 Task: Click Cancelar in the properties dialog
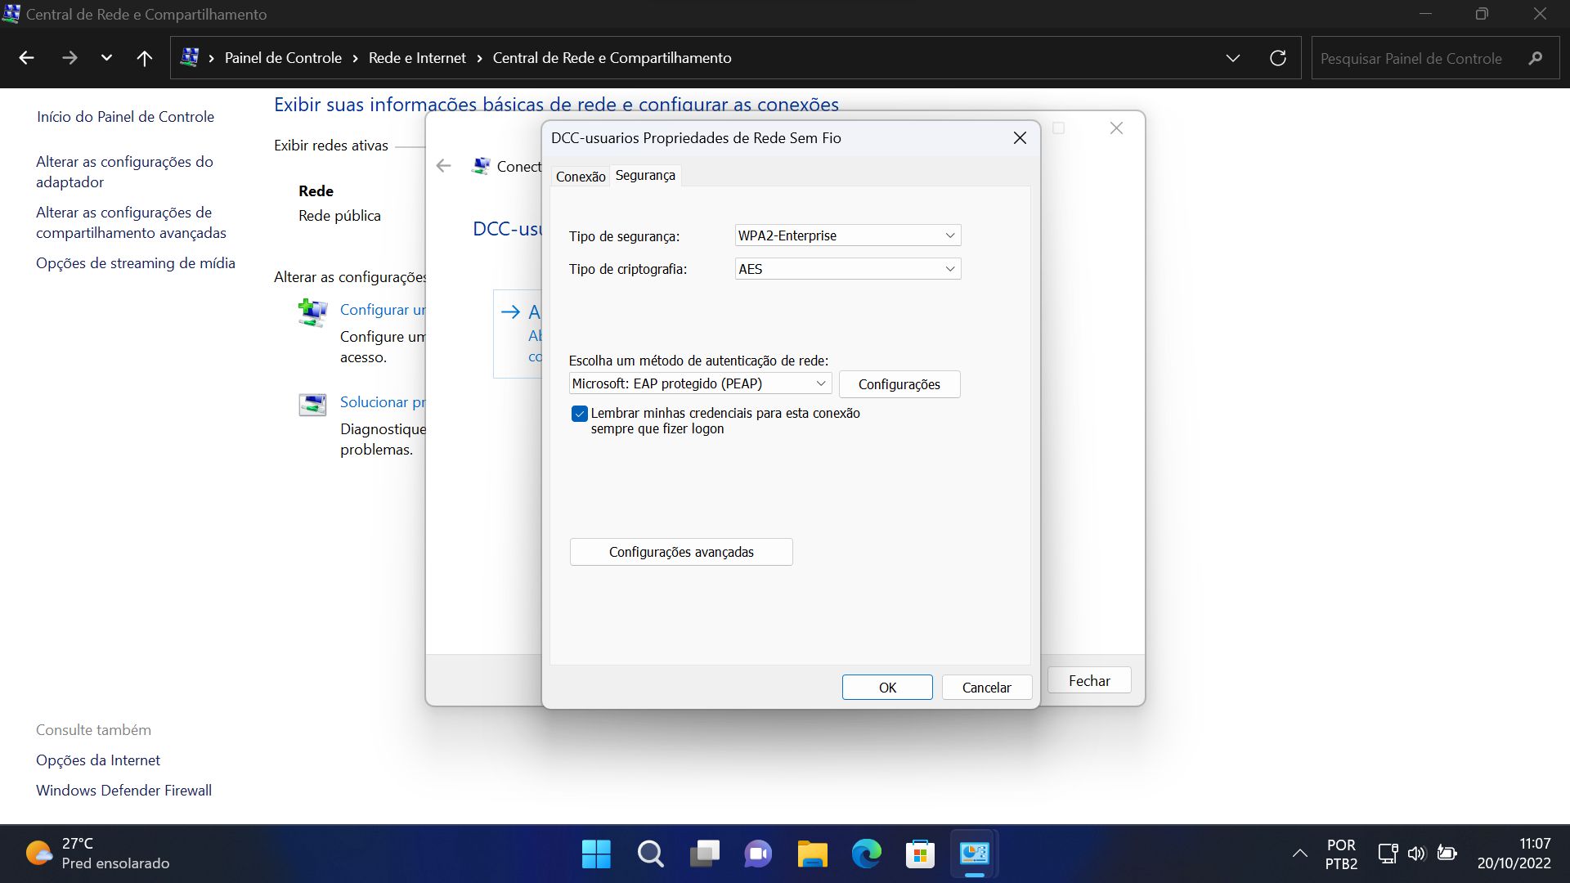(987, 688)
